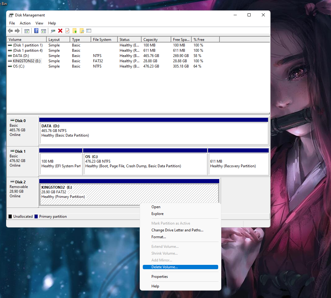Open the File menu
Screen dimensions: 331x298
[12, 23]
